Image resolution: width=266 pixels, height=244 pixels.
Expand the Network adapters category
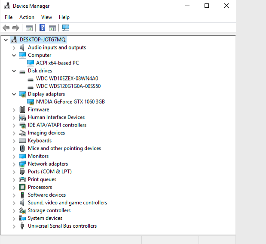click(14, 164)
